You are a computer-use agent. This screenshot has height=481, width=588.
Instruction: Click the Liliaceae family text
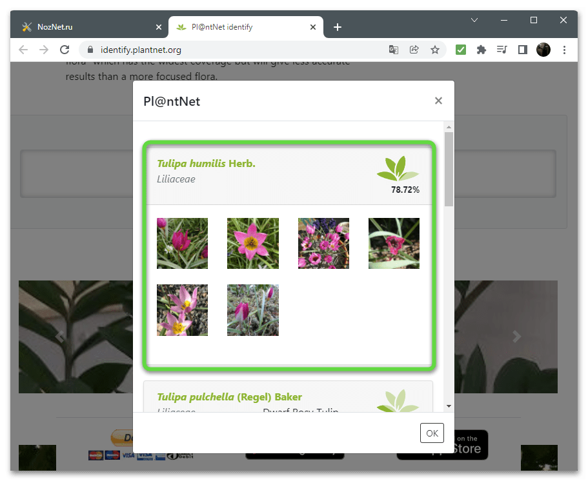pos(176,179)
